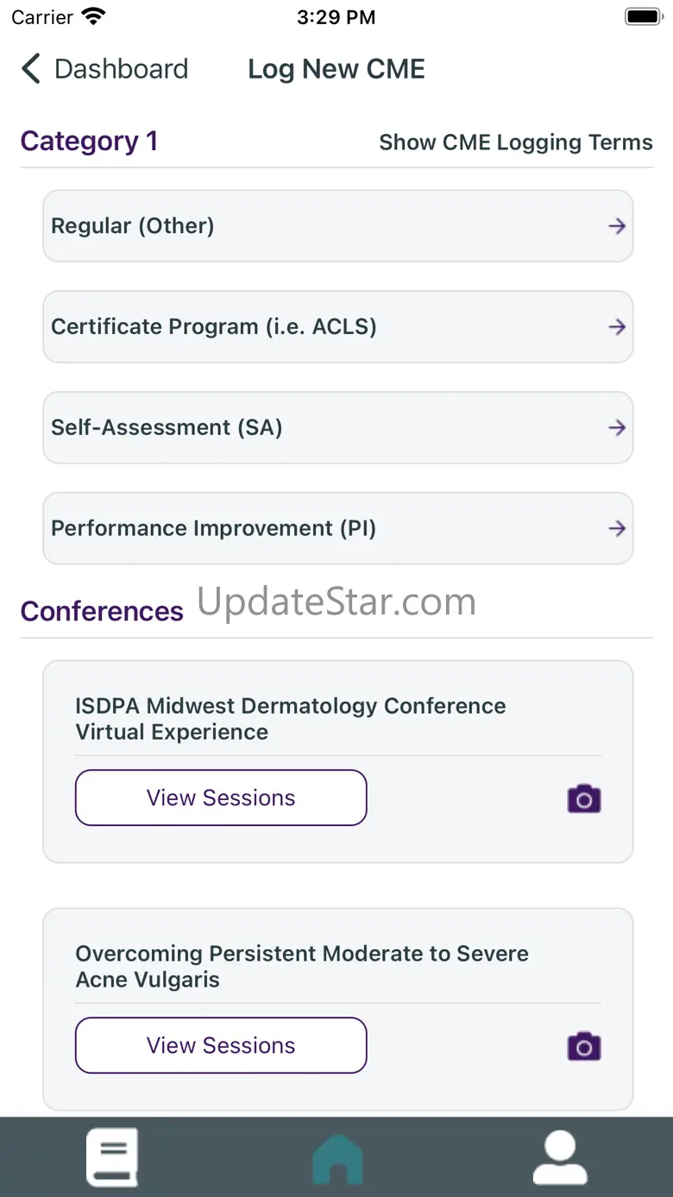Open Performance Improvement (PI) entry
Screen dimensions: 673x1197
click(213, 529)
